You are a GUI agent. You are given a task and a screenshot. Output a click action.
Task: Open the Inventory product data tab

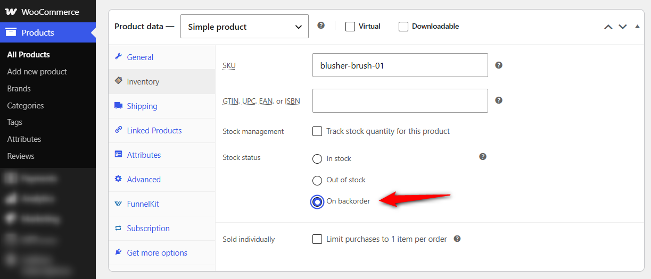click(x=162, y=82)
